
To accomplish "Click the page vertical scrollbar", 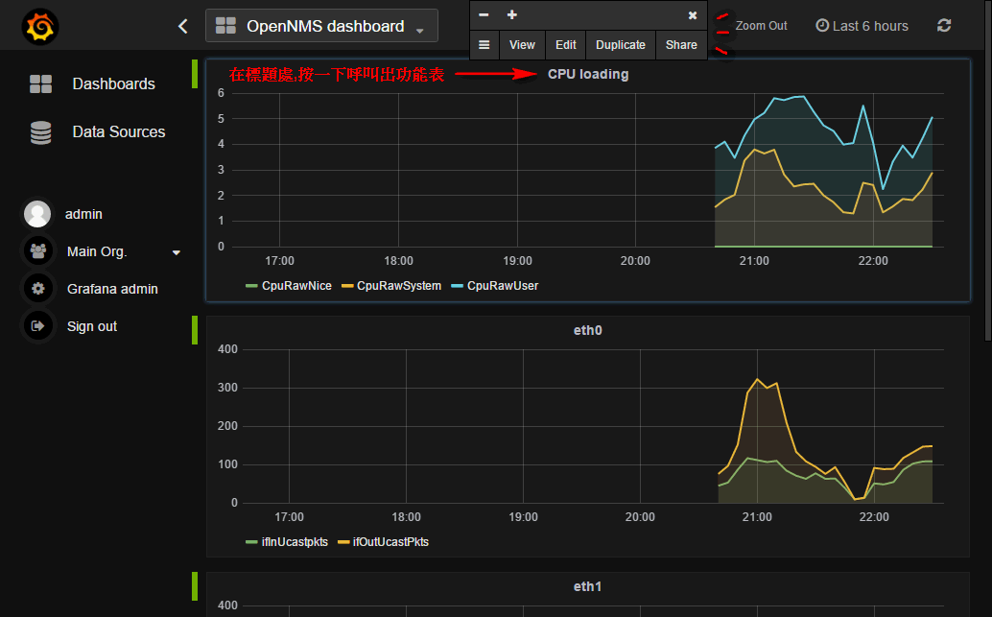I will pos(988,171).
